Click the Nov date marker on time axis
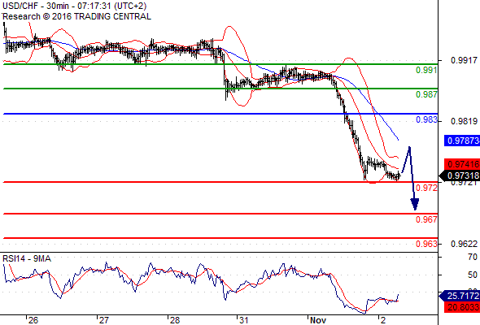This screenshot has width=480, height=325. click(x=318, y=320)
